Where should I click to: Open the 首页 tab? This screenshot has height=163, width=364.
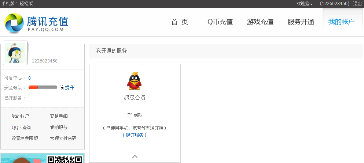coord(180,22)
